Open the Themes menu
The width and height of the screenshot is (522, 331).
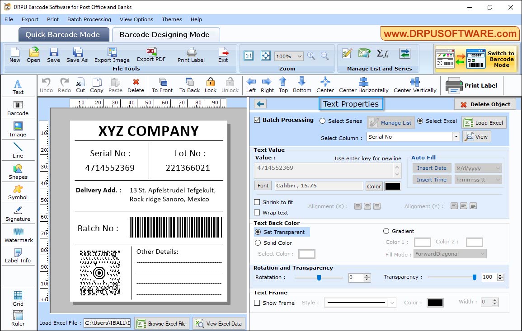pos(172,19)
